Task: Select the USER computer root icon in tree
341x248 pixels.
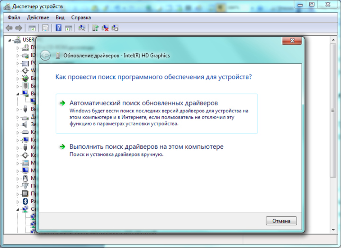Action: click(x=17, y=40)
